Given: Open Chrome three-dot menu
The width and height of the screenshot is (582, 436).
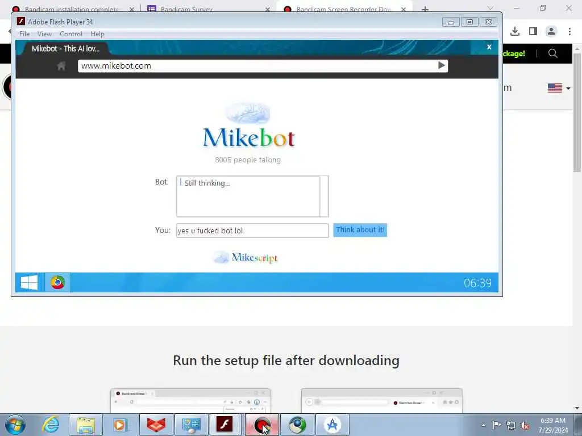Looking at the screenshot, I should pos(569,31).
